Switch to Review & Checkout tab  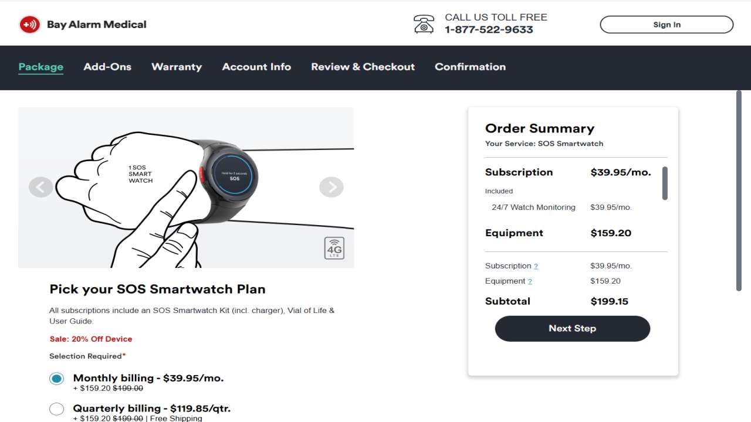363,67
